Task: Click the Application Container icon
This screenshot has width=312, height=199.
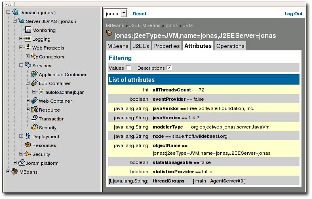Action: 34,74
